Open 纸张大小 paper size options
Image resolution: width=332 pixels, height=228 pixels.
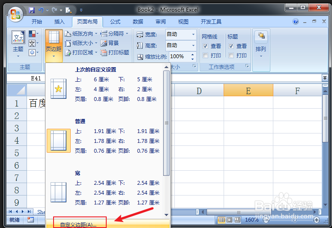coord(81,43)
